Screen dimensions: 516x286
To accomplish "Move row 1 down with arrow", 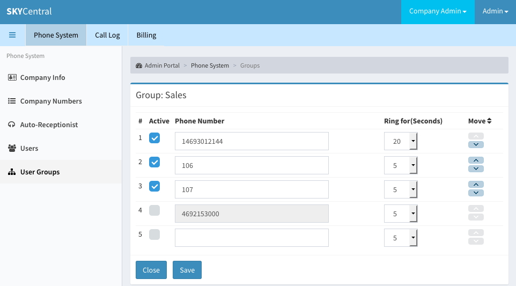I will pyautogui.click(x=476, y=144).
